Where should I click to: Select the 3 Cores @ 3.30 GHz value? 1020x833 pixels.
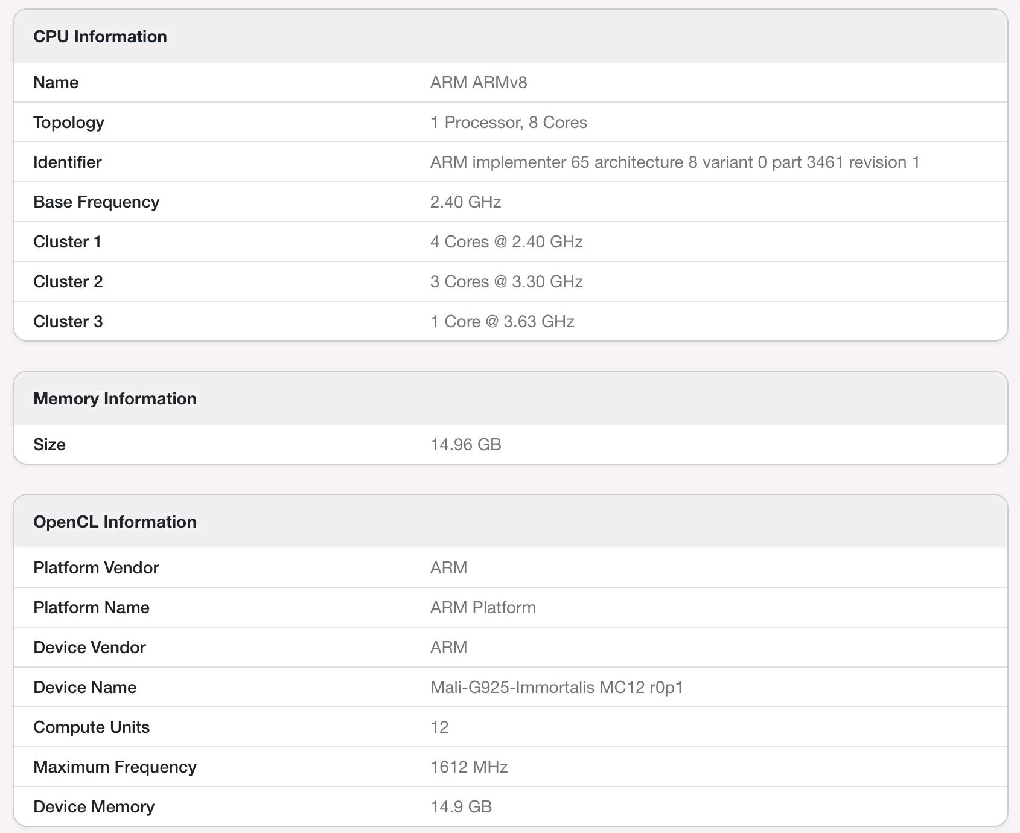506,281
